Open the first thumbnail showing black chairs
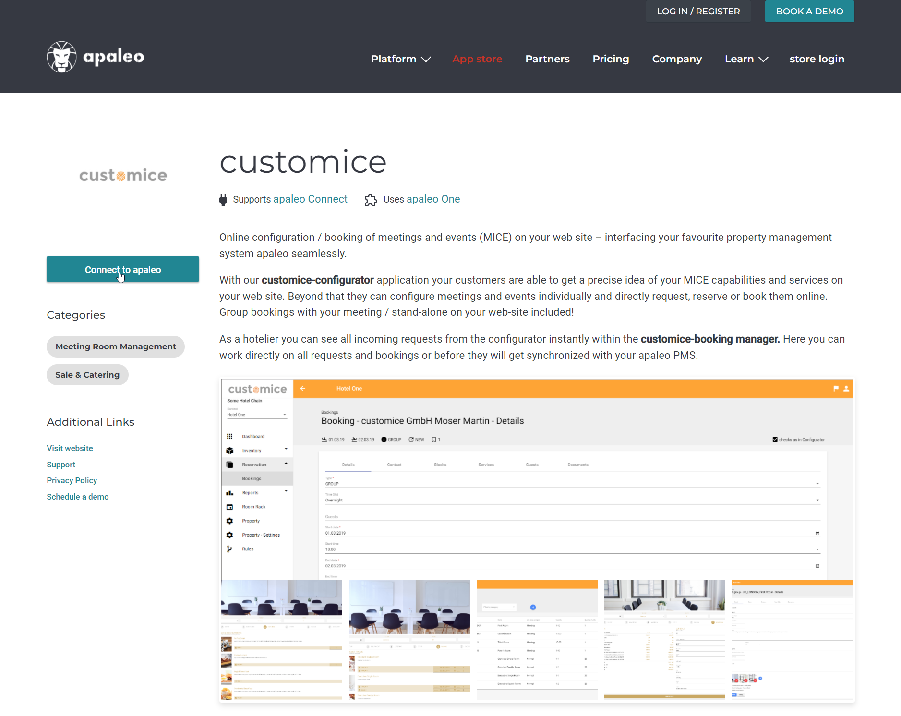Viewport: 901px width, 716px height. 282,640
